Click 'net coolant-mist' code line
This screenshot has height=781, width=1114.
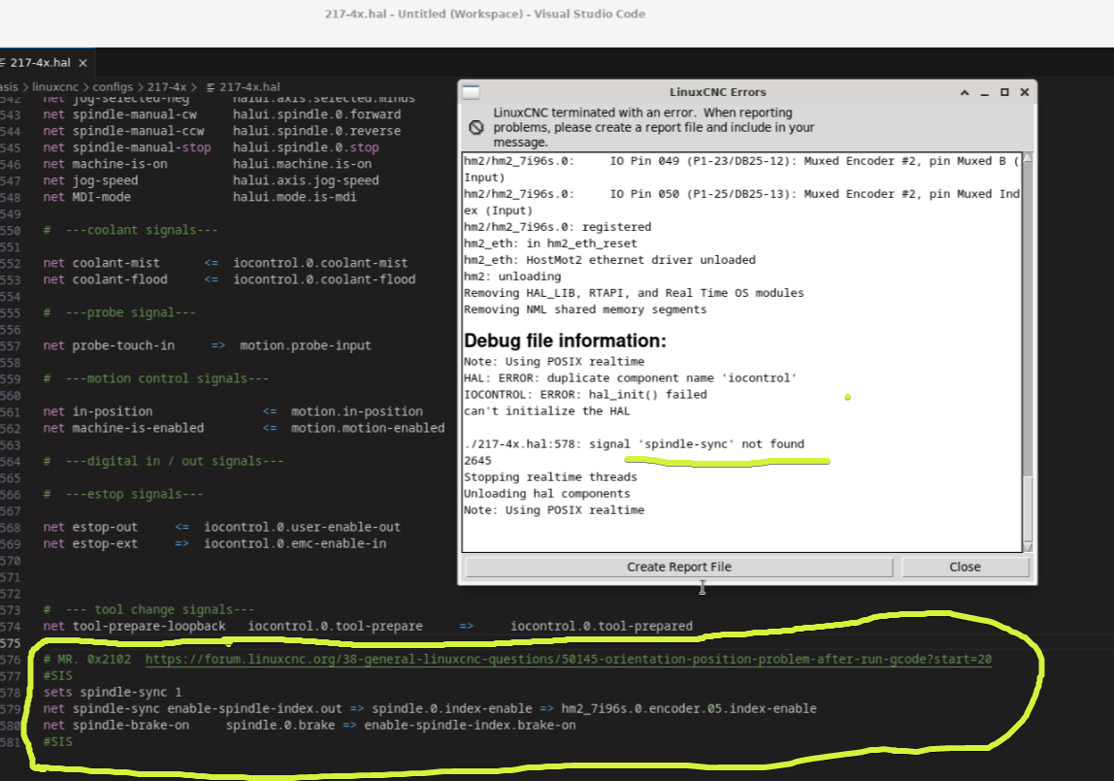pyautogui.click(x=225, y=263)
